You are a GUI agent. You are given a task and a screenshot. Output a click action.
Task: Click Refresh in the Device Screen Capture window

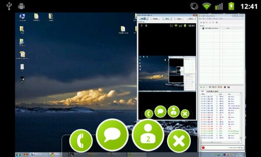(144, 19)
